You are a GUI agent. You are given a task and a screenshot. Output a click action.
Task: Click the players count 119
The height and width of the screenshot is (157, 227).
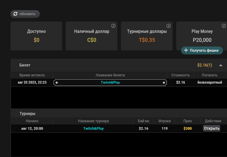[165, 129]
